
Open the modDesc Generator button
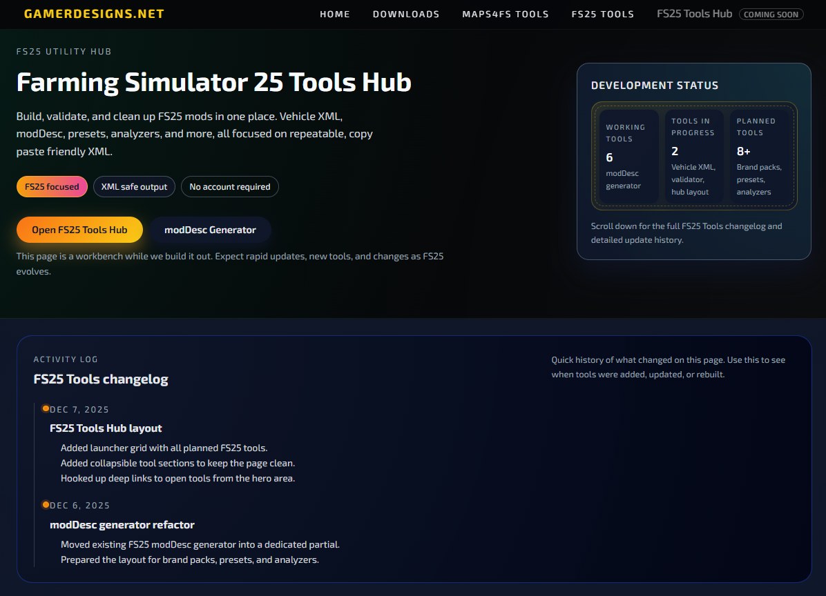pos(210,230)
